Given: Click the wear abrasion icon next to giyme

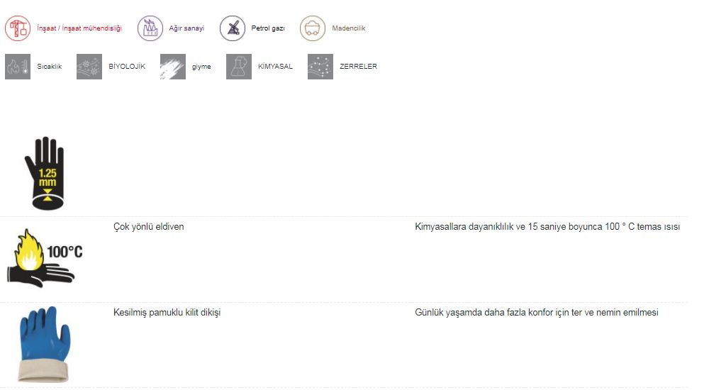Looking at the screenshot, I should coord(173,67).
